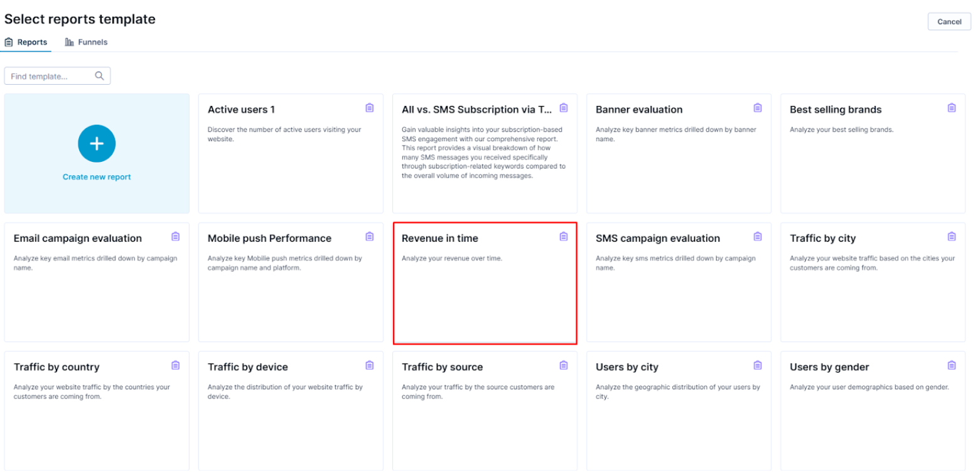Select the Reports tab
This screenshot has height=472, width=978.
[x=26, y=42]
